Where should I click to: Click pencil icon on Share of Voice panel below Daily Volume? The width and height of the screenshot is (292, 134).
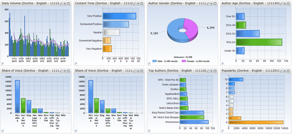click(61, 71)
